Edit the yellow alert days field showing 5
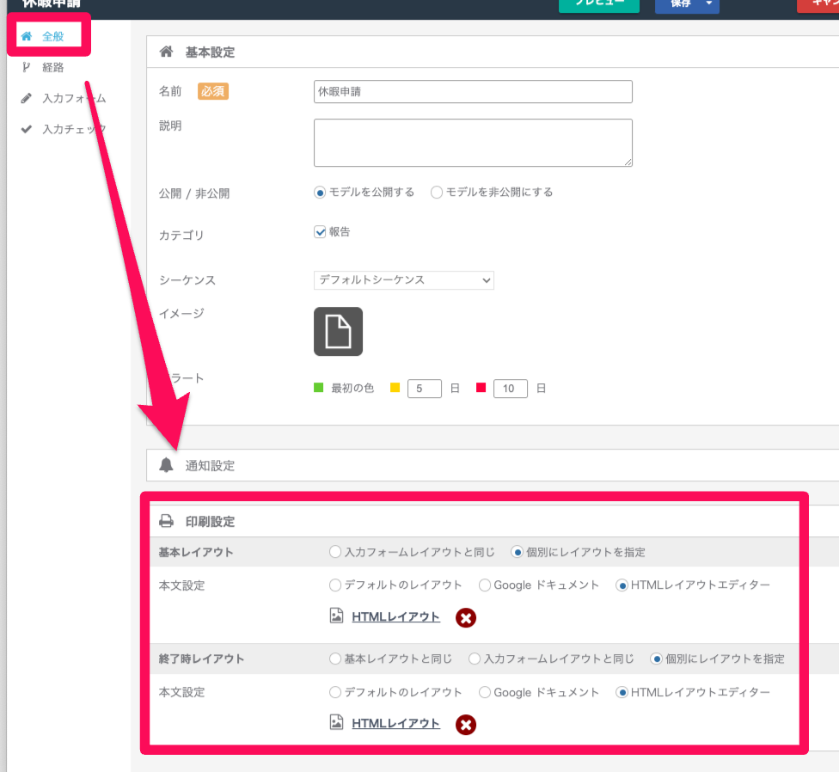The image size is (839, 772). tap(425, 389)
